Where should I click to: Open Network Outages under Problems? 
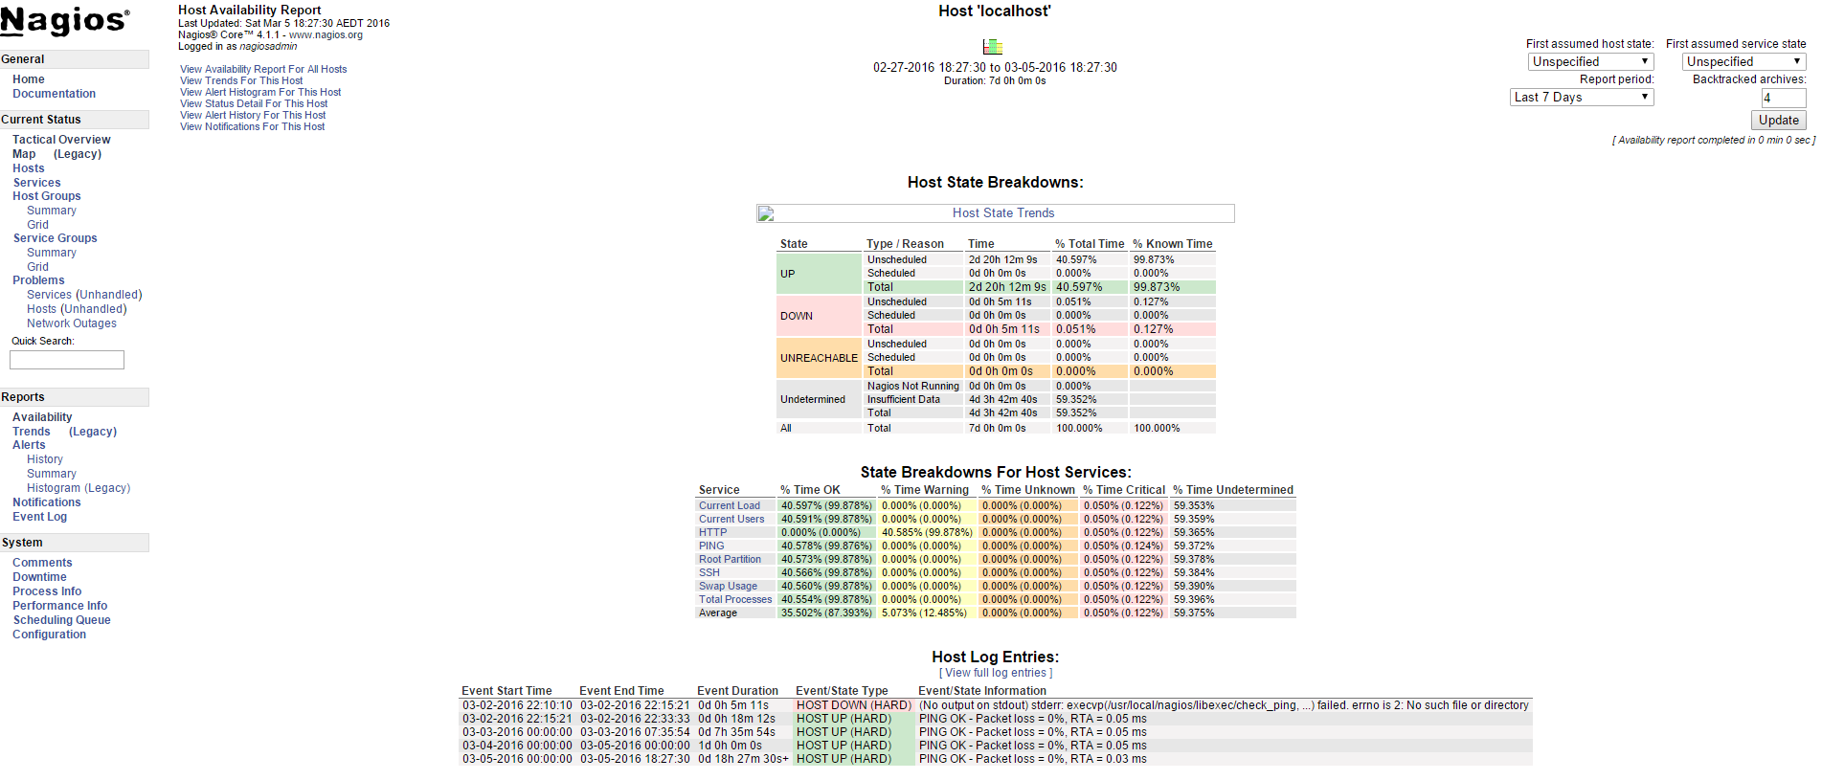pos(72,323)
